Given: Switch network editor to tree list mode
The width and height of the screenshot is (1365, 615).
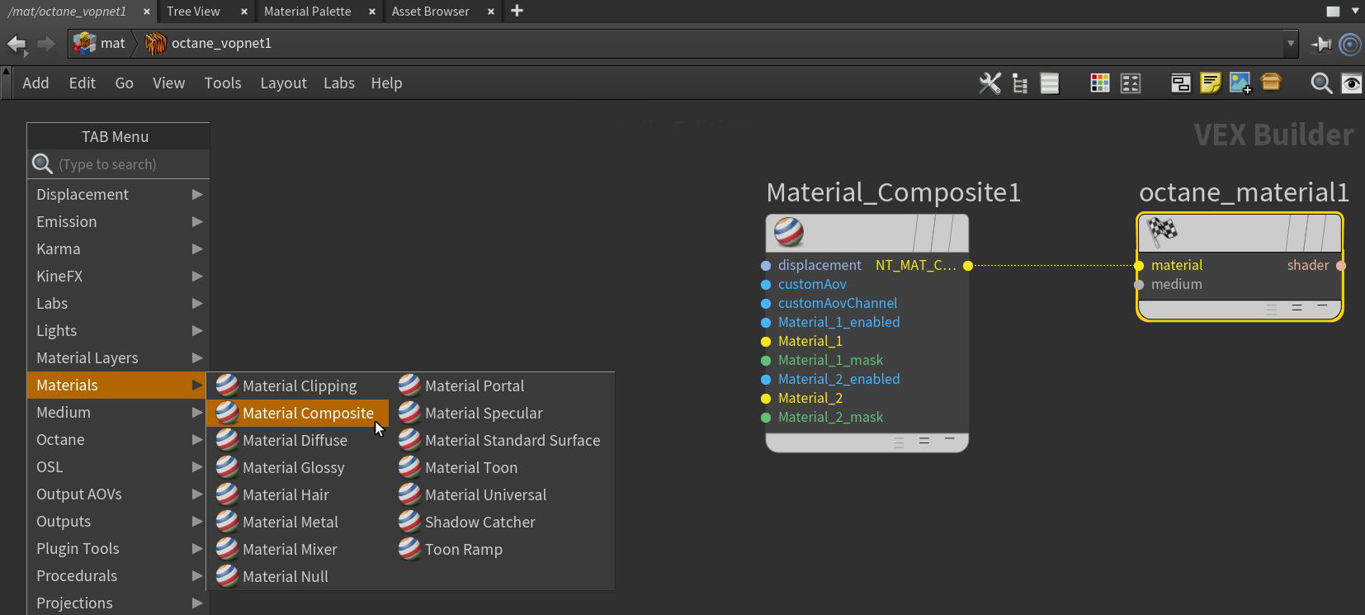Looking at the screenshot, I should click(1020, 83).
